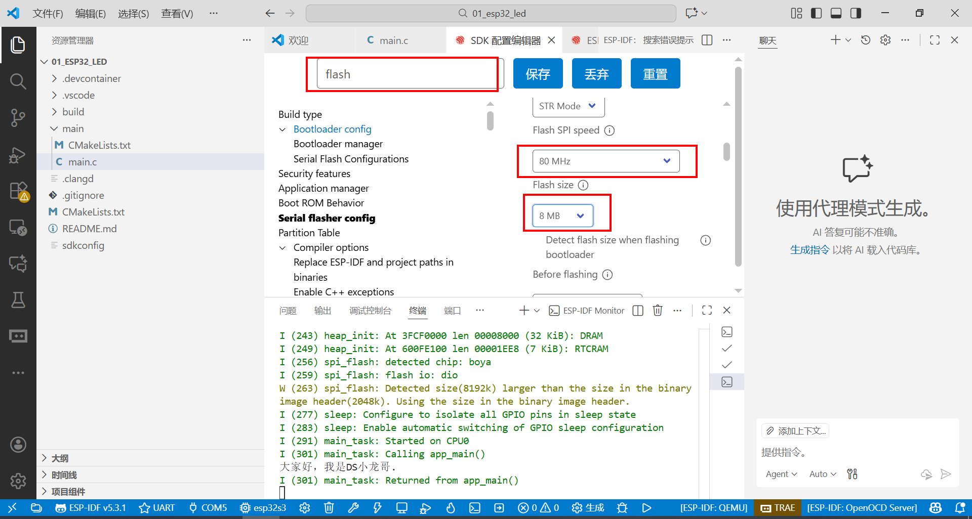Image resolution: width=972 pixels, height=519 pixels.
Task: Click the ESP-IDF full clean trash icon in status bar
Action: (x=329, y=508)
